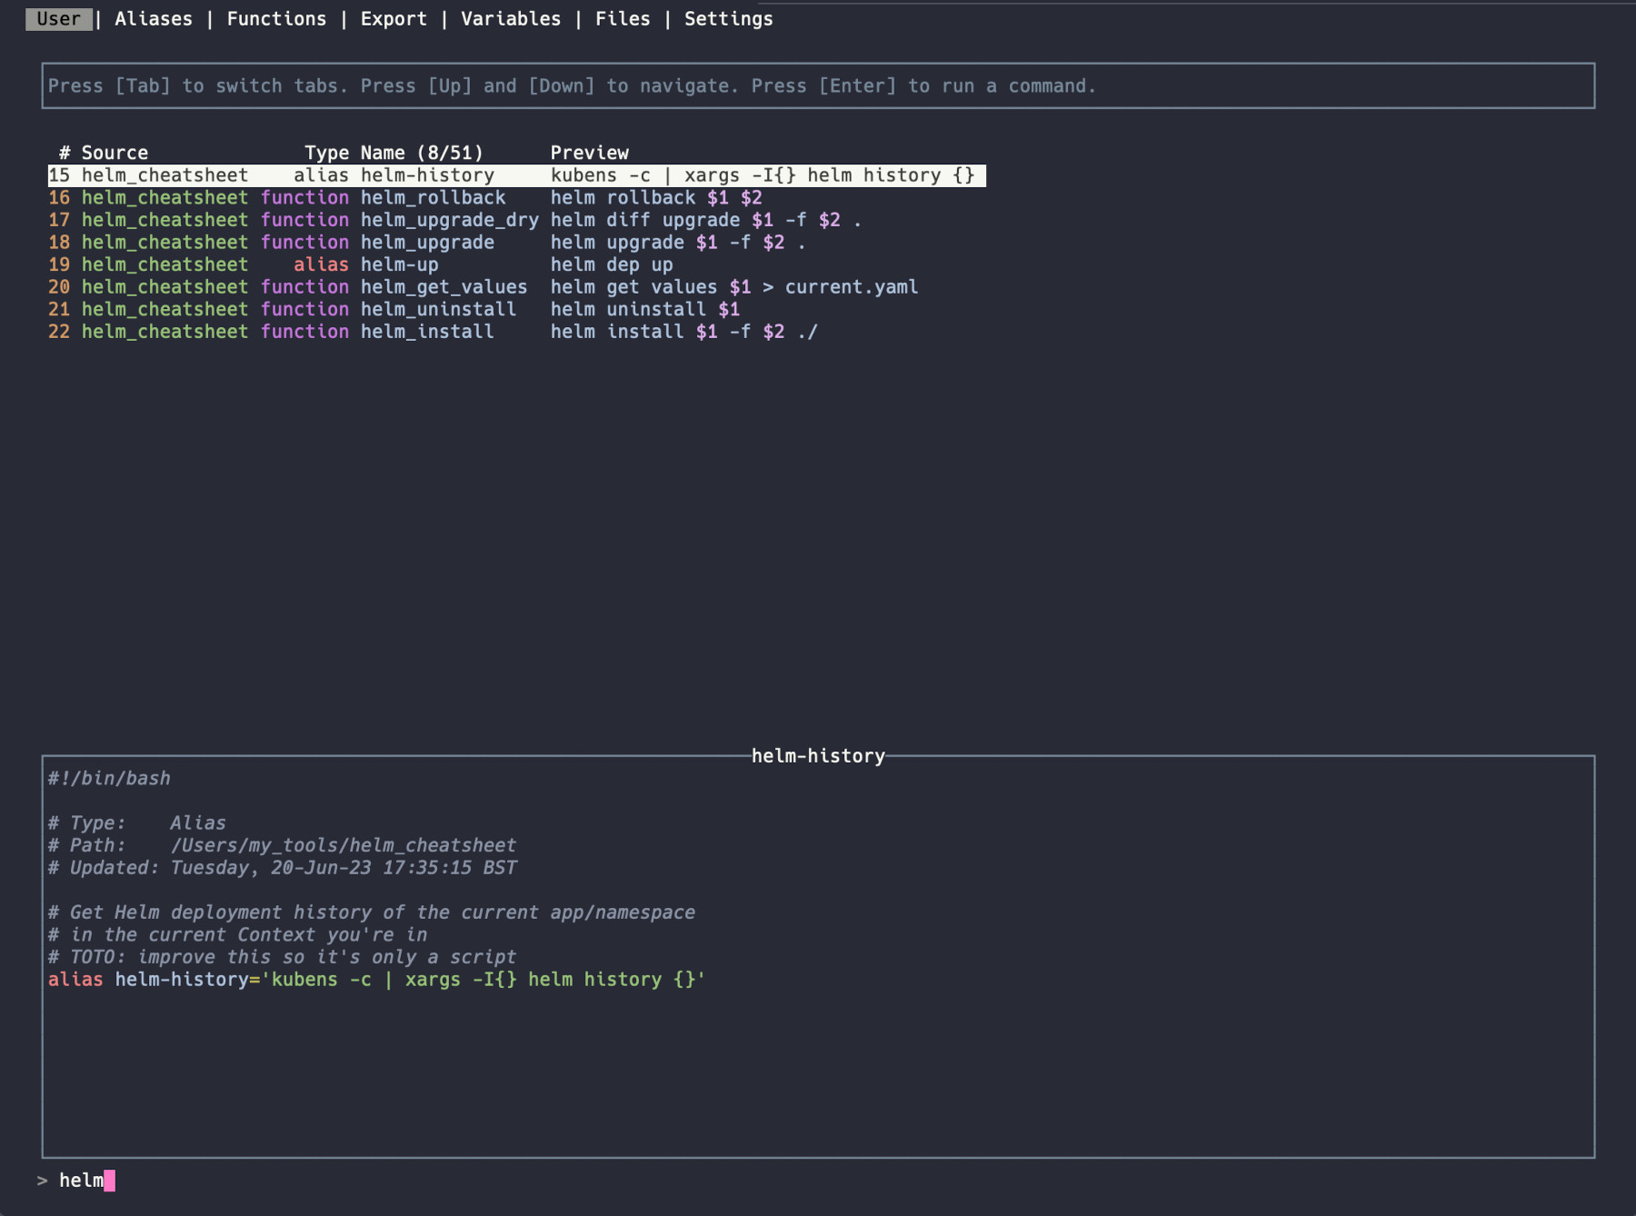Click the helm-history preview pane title
This screenshot has height=1216, width=1636.
pos(818,756)
